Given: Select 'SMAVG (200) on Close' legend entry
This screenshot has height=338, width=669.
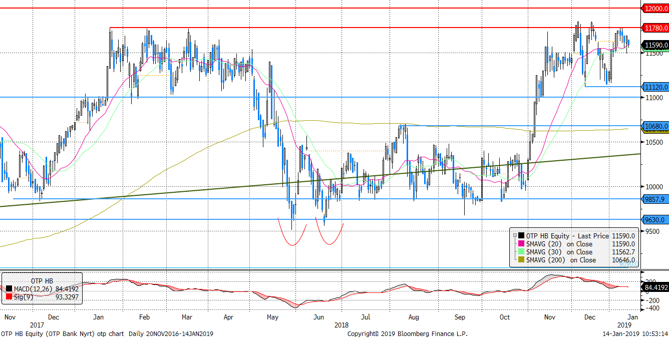Looking at the screenshot, I should click(x=561, y=260).
